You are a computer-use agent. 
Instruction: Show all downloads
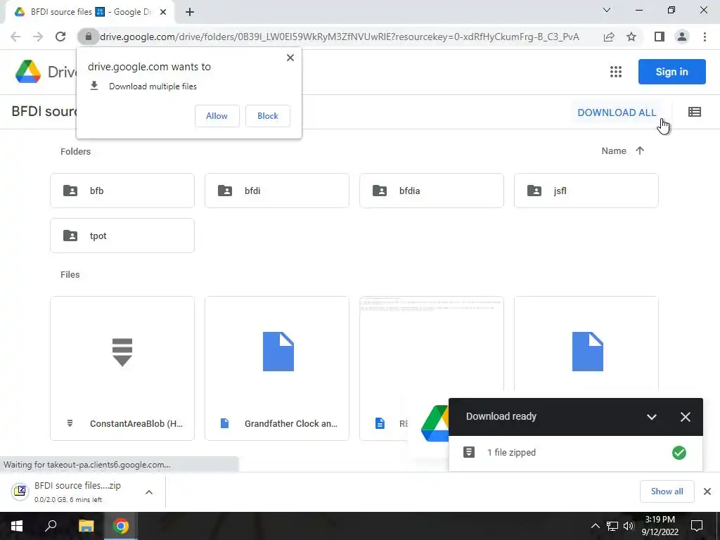(x=667, y=491)
